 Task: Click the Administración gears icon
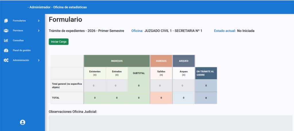pos(6,60)
